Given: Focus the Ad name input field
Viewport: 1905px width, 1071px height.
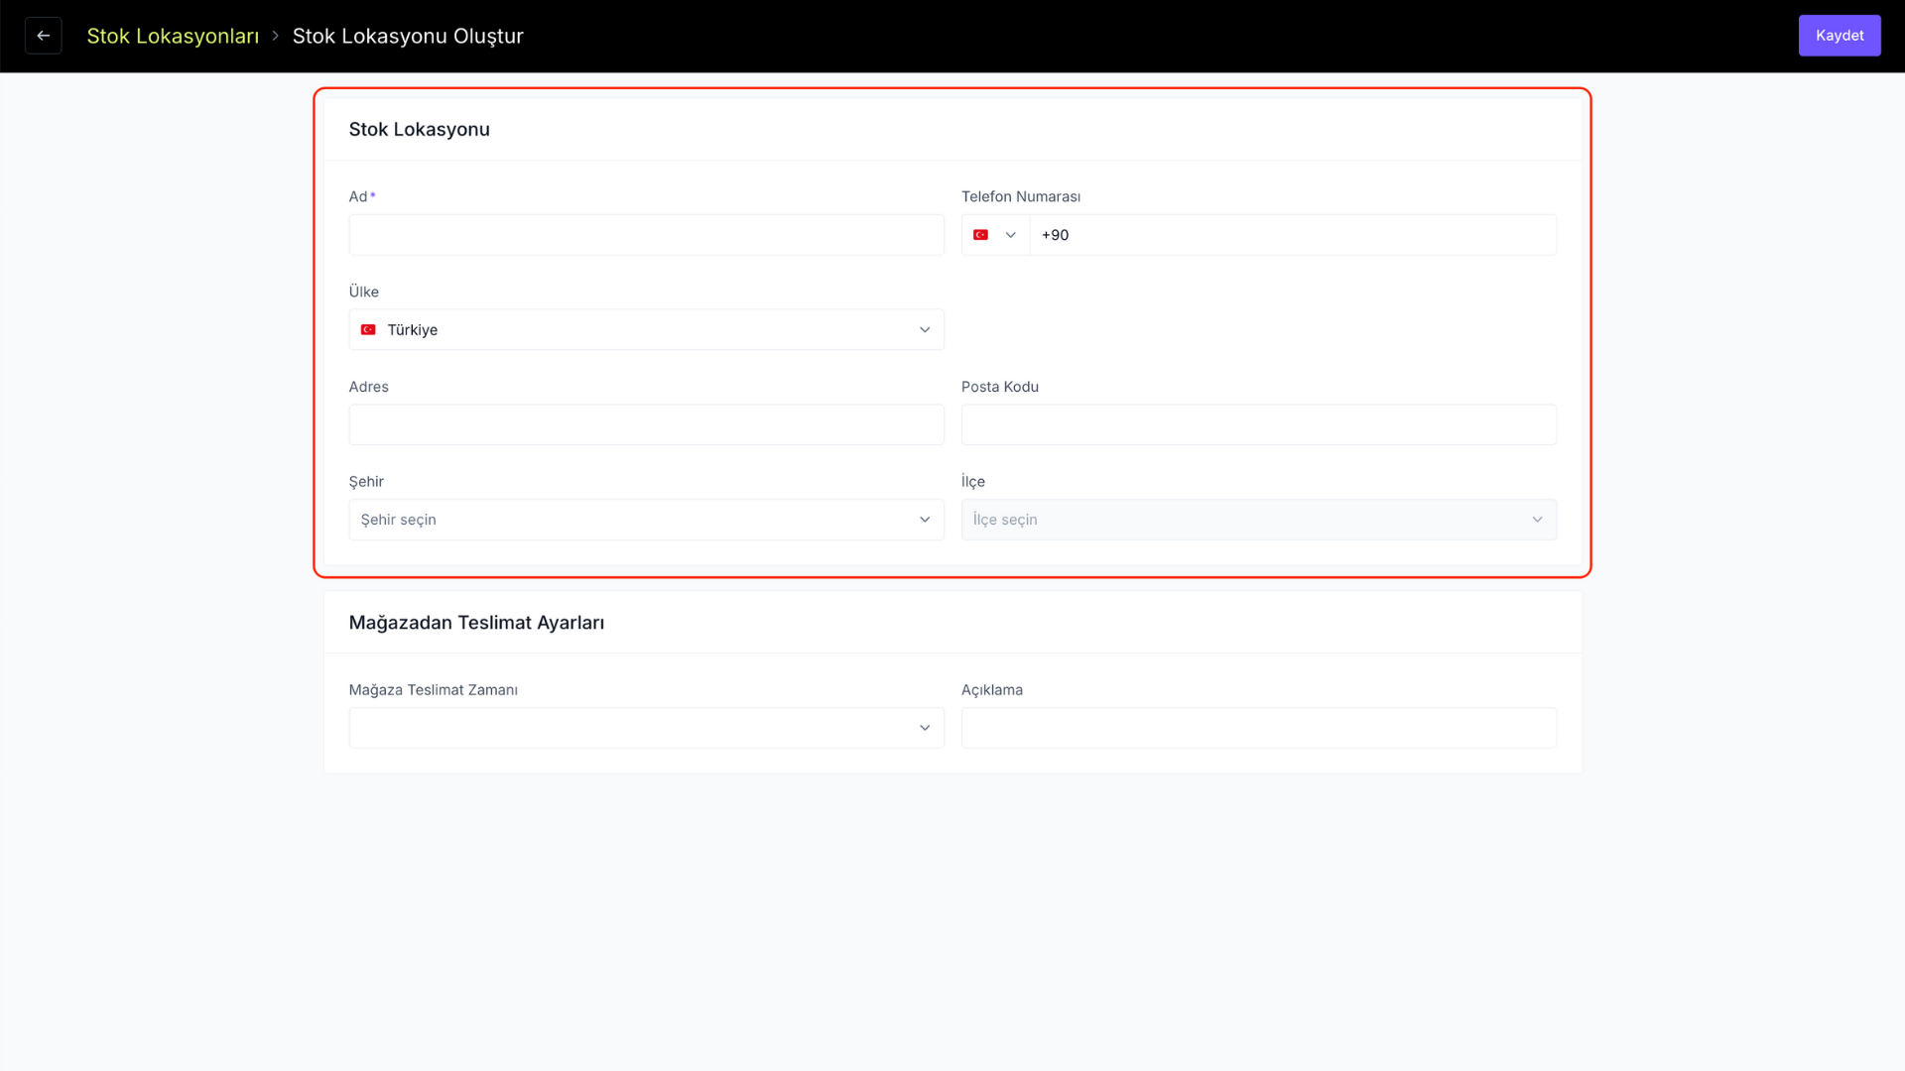Looking at the screenshot, I should coord(646,235).
